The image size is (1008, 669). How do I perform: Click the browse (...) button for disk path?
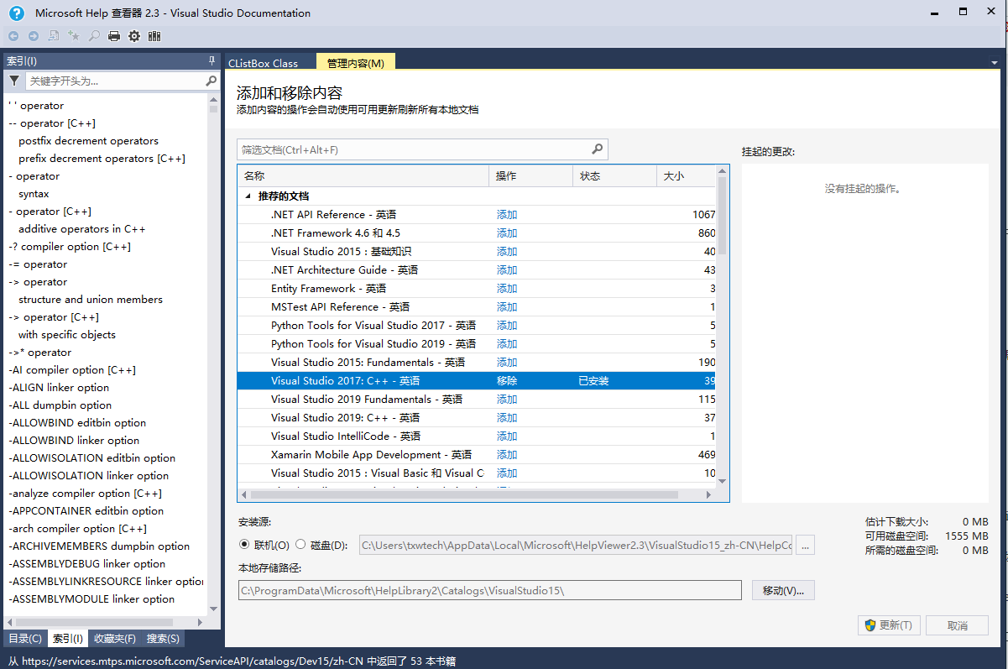coord(805,546)
